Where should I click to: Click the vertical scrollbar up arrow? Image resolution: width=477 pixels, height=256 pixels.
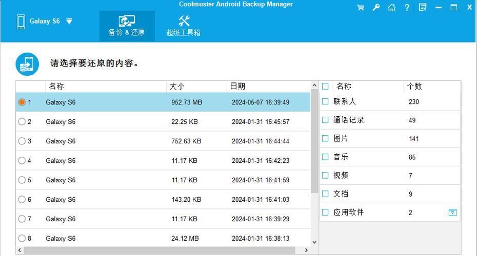(314, 86)
